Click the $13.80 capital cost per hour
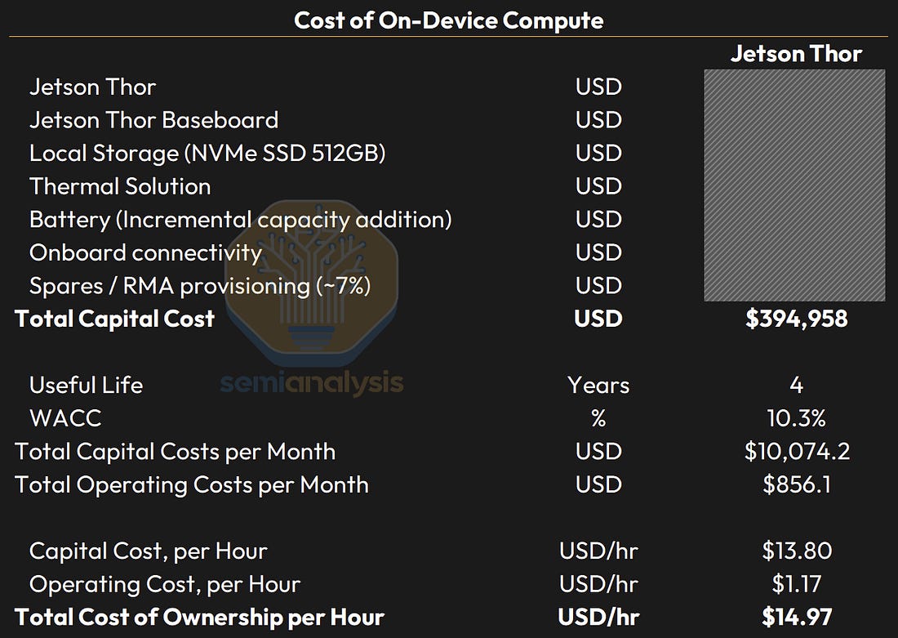The image size is (898, 638). (797, 551)
